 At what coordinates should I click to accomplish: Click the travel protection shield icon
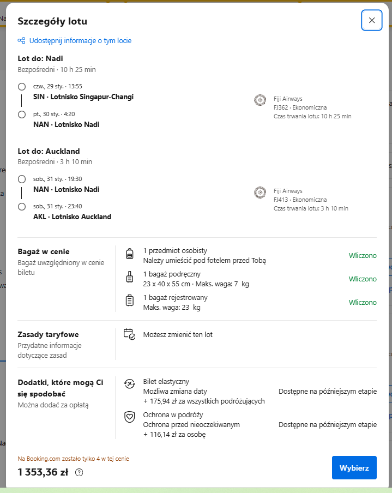click(x=130, y=417)
